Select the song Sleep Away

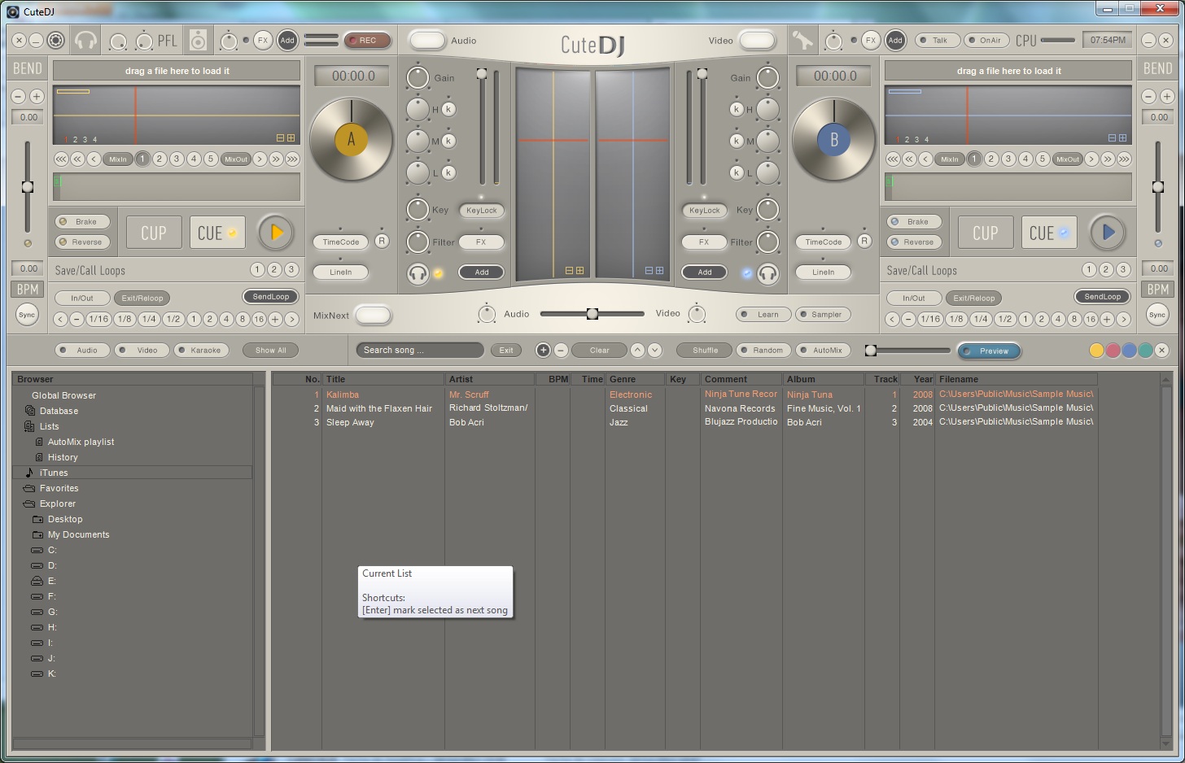coord(350,422)
